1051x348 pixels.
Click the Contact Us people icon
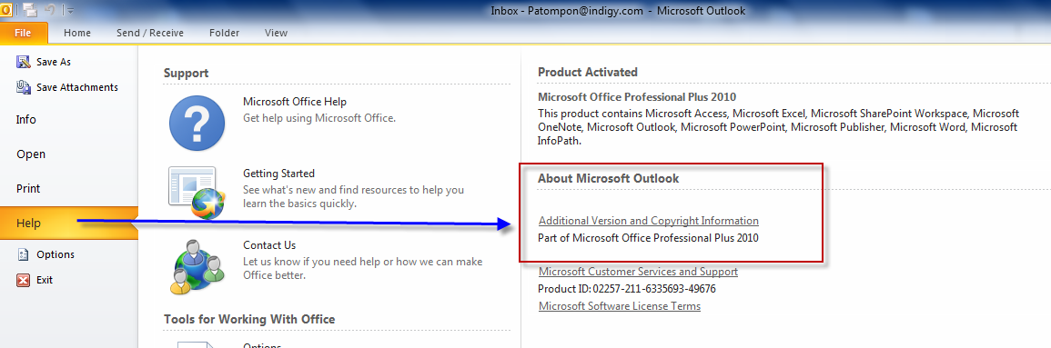tap(196, 266)
